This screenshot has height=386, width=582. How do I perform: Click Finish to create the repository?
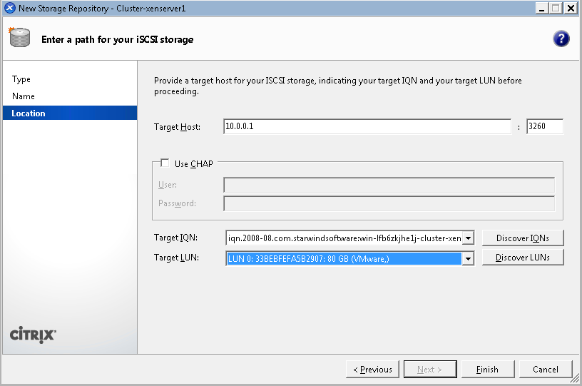pos(488,370)
